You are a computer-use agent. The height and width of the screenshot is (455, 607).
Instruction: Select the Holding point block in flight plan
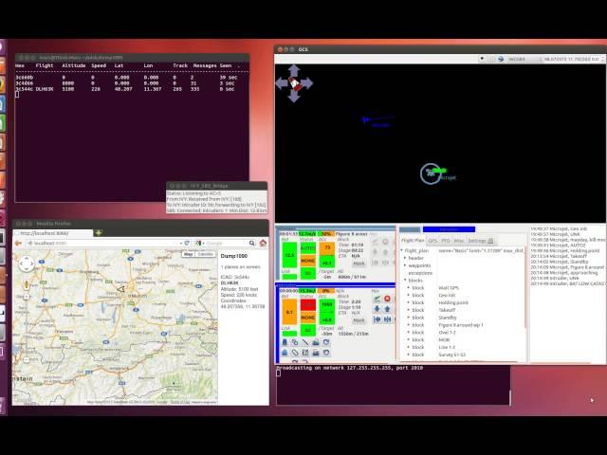tap(451, 301)
